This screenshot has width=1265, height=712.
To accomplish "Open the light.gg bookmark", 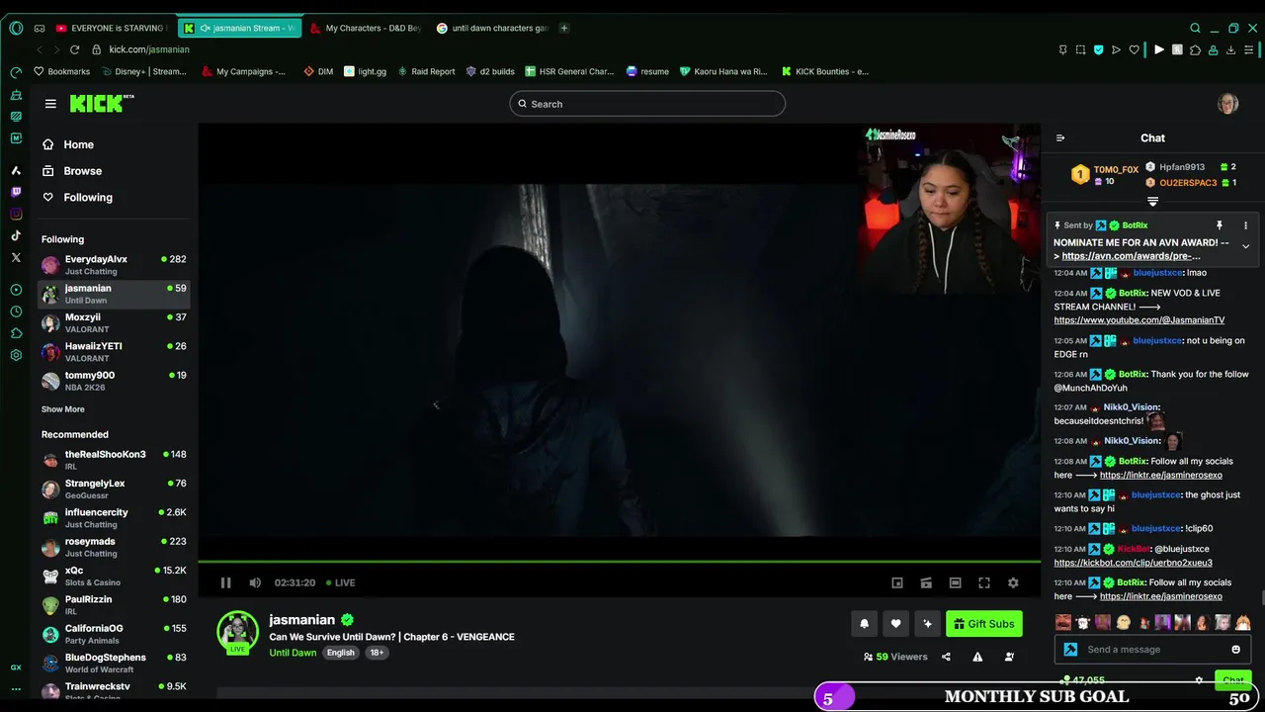I will pyautogui.click(x=365, y=71).
